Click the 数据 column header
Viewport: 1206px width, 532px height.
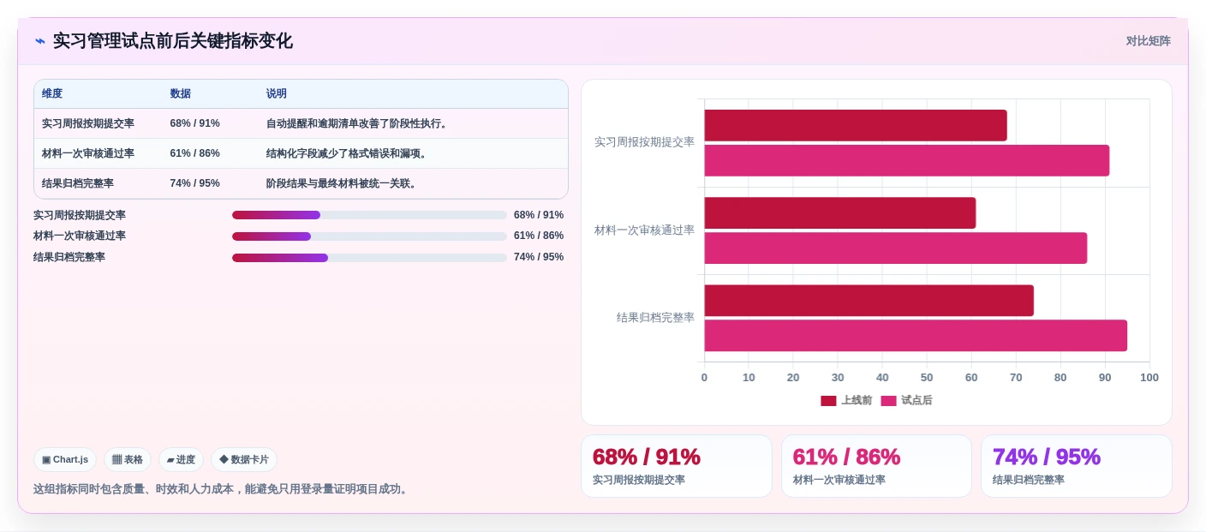(x=181, y=94)
